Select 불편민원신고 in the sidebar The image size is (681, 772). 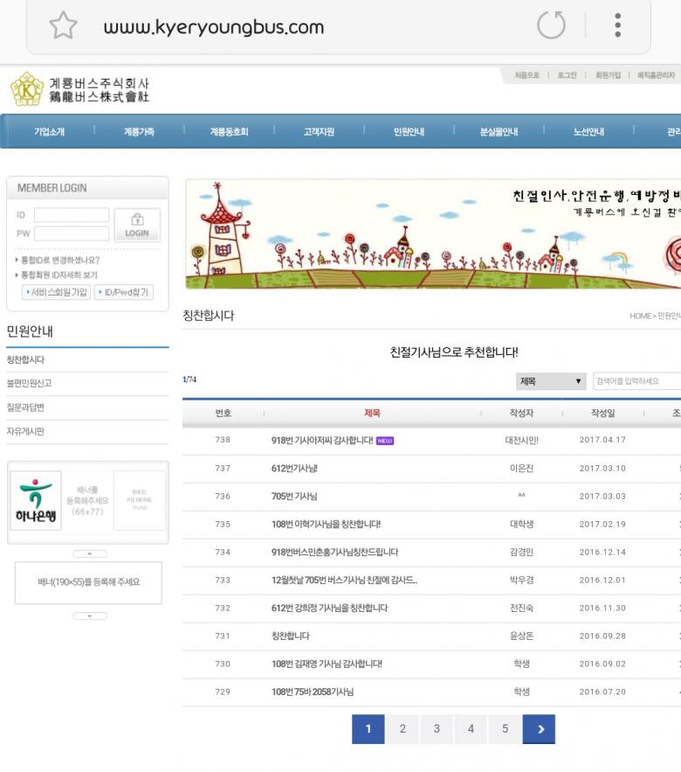(30, 383)
